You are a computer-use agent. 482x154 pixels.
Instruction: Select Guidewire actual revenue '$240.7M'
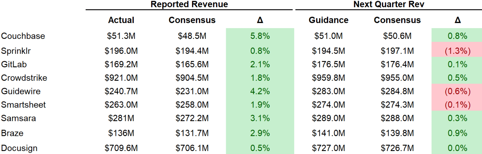[x=121, y=91]
